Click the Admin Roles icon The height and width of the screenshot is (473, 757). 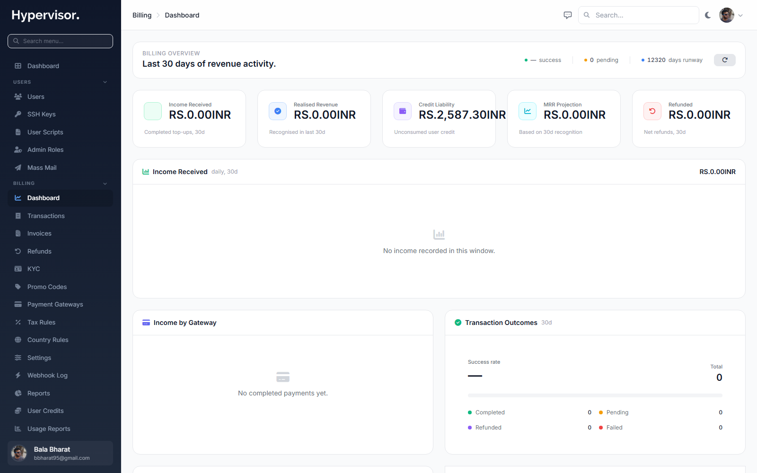(x=18, y=149)
